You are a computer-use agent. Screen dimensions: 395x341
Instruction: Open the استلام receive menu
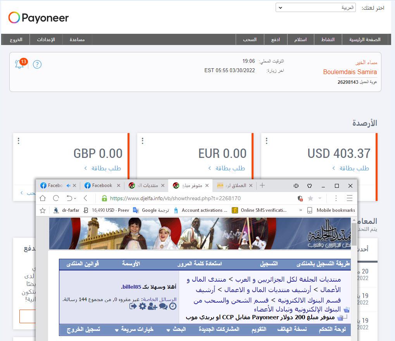click(x=300, y=40)
